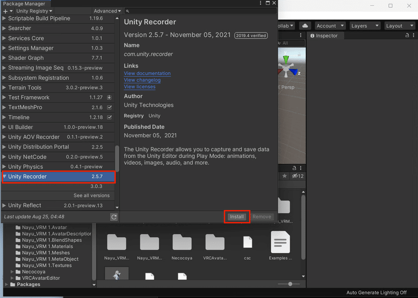Open the first Nayu_VRM folder thumbnail

click(117, 242)
